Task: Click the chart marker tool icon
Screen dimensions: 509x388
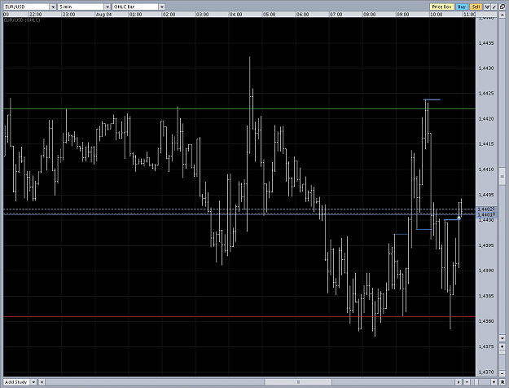Action: pos(487,7)
